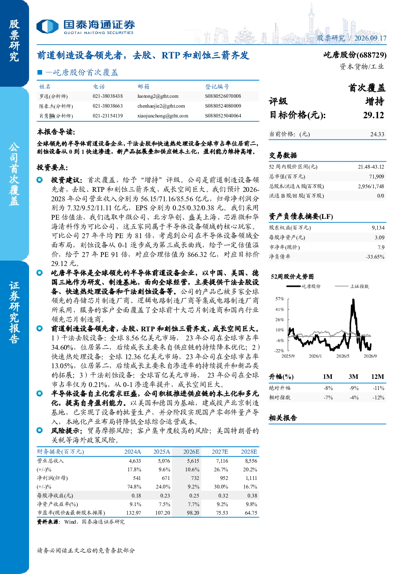
Task: Select the report title beginning 前道制造设备领先者
Action: [143, 55]
